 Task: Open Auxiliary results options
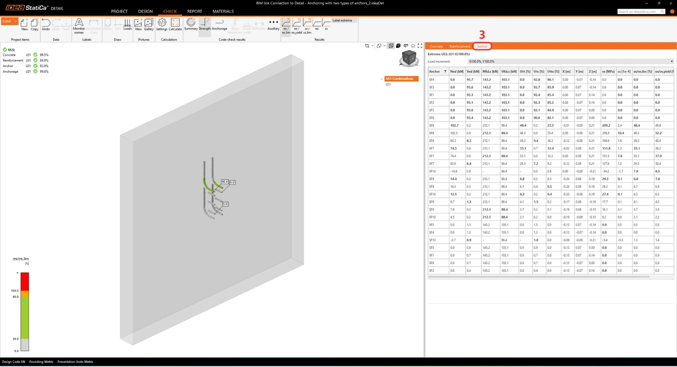(x=274, y=24)
